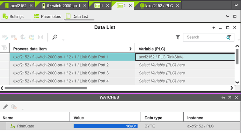Select a PLC variable for Port 2

185,65
